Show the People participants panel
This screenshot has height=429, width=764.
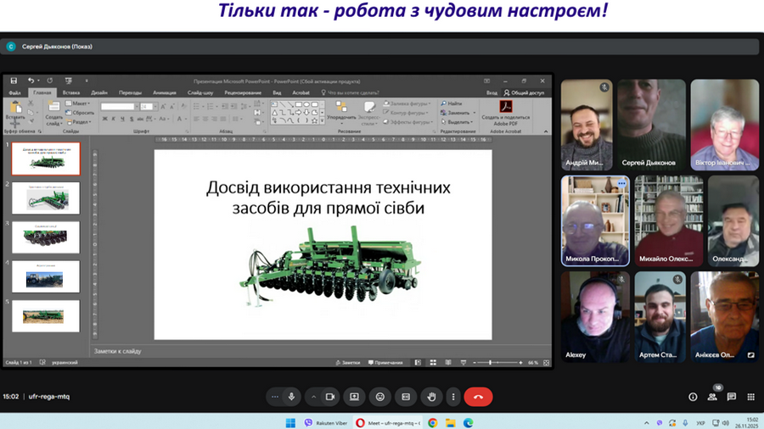[712, 397]
